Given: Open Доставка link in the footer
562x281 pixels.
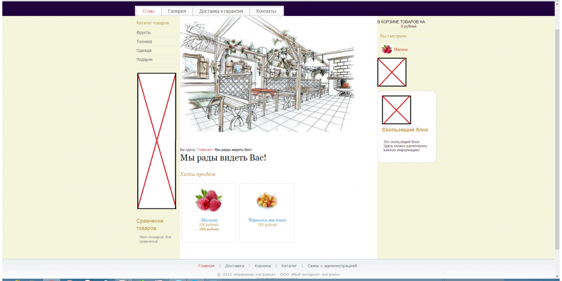Looking at the screenshot, I should tap(234, 266).
